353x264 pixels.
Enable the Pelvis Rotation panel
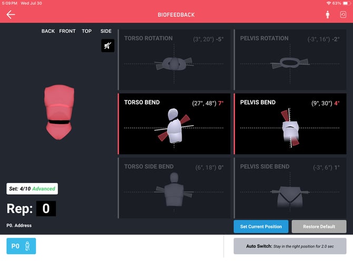[x=290, y=59]
